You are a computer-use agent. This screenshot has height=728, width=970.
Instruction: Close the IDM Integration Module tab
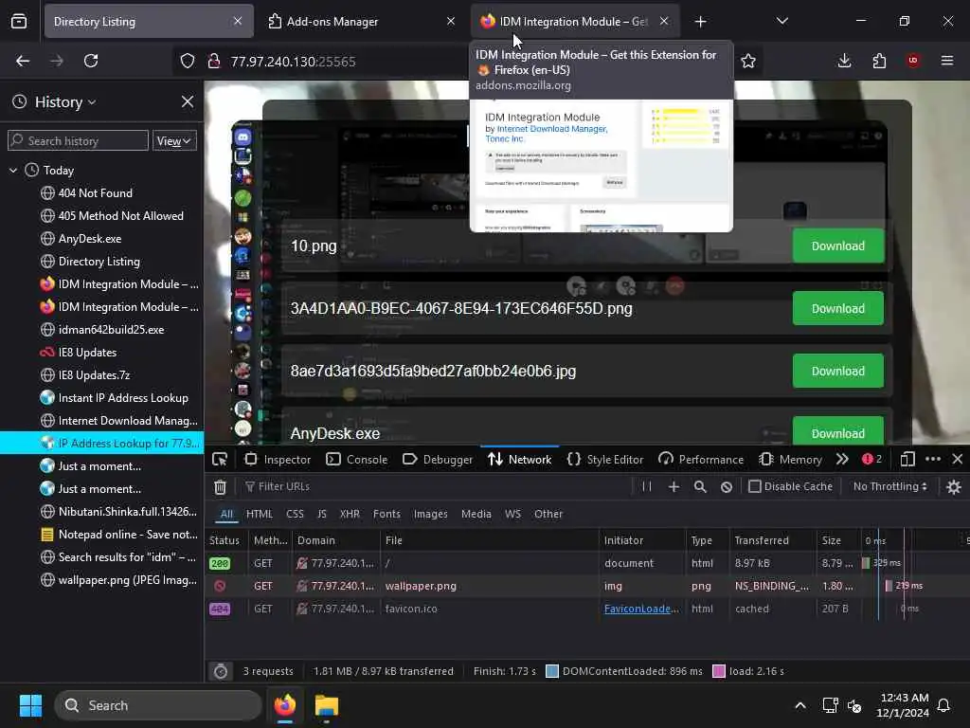click(x=664, y=21)
